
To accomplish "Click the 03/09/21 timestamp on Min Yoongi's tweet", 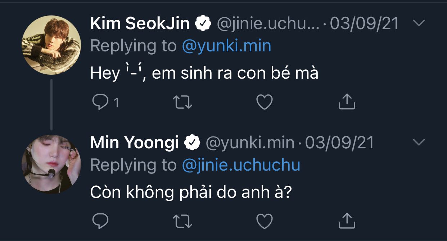I will tap(339, 143).
